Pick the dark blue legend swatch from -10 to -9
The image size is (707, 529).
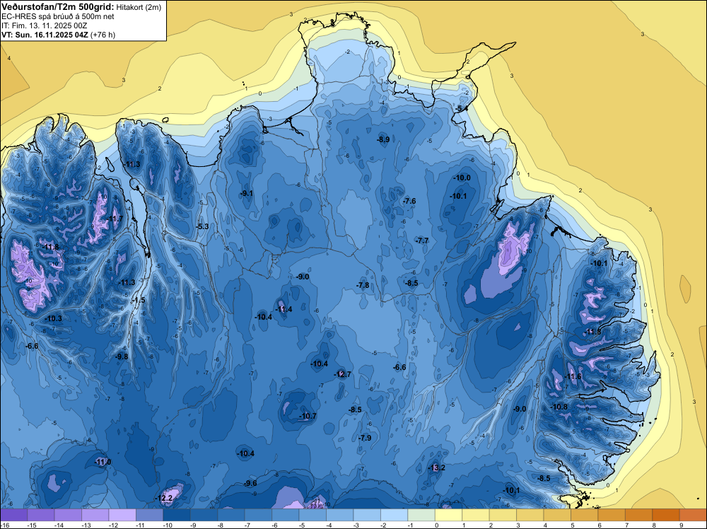(x=177, y=515)
